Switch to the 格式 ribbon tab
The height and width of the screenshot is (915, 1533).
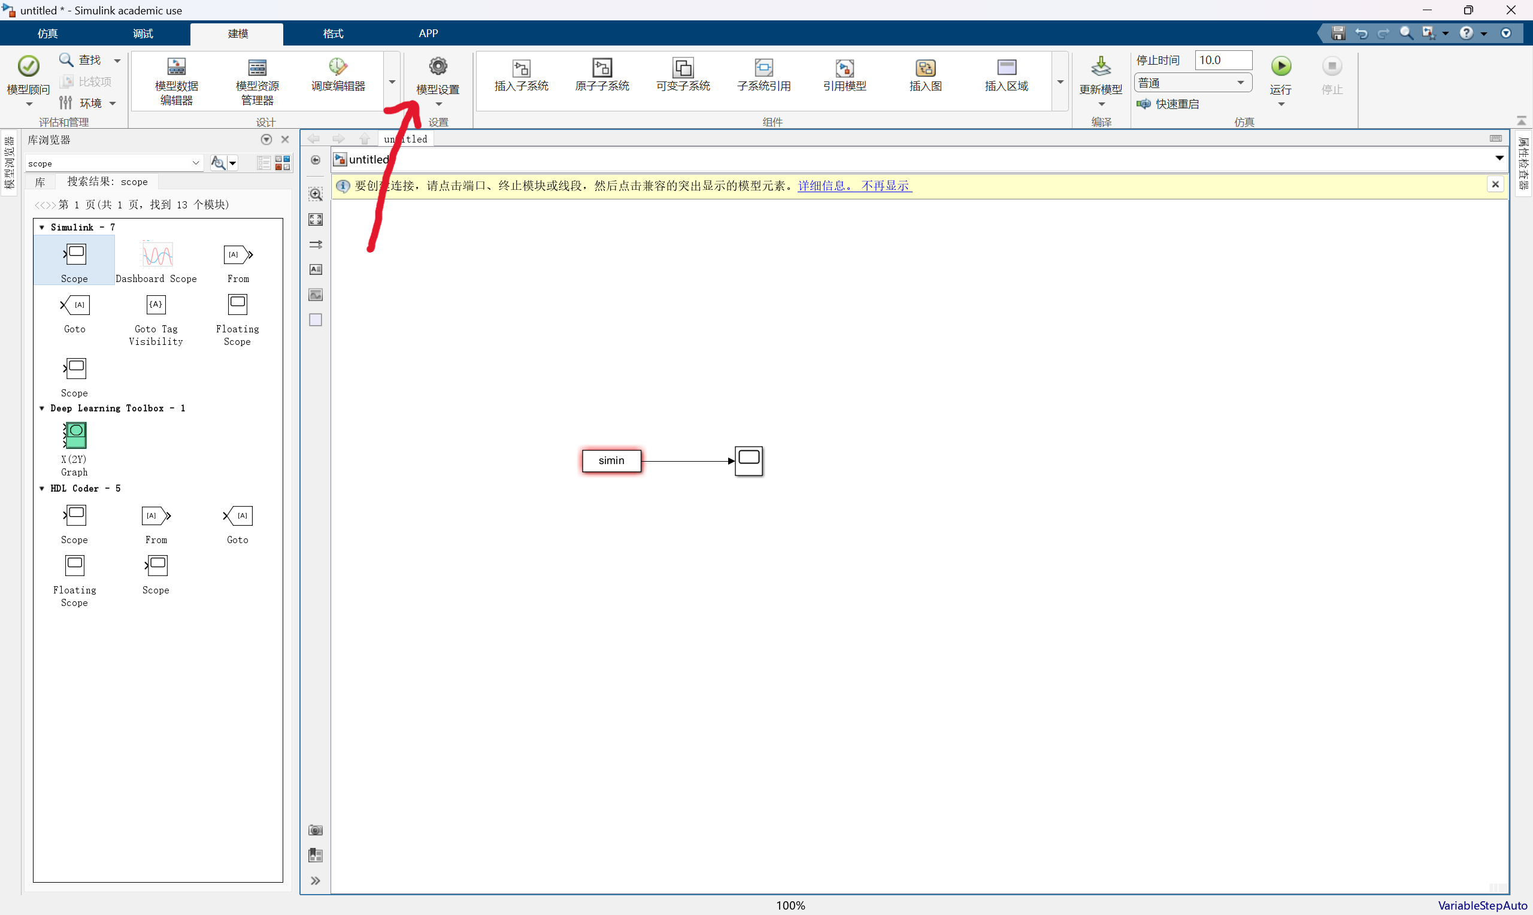coord(332,34)
